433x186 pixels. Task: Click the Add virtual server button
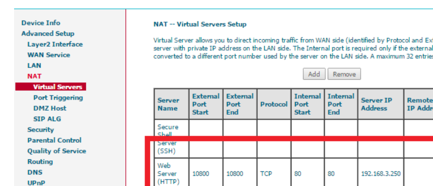point(314,74)
